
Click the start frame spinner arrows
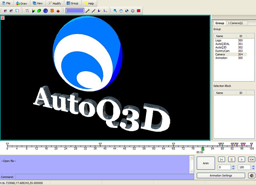[x=233, y=167]
